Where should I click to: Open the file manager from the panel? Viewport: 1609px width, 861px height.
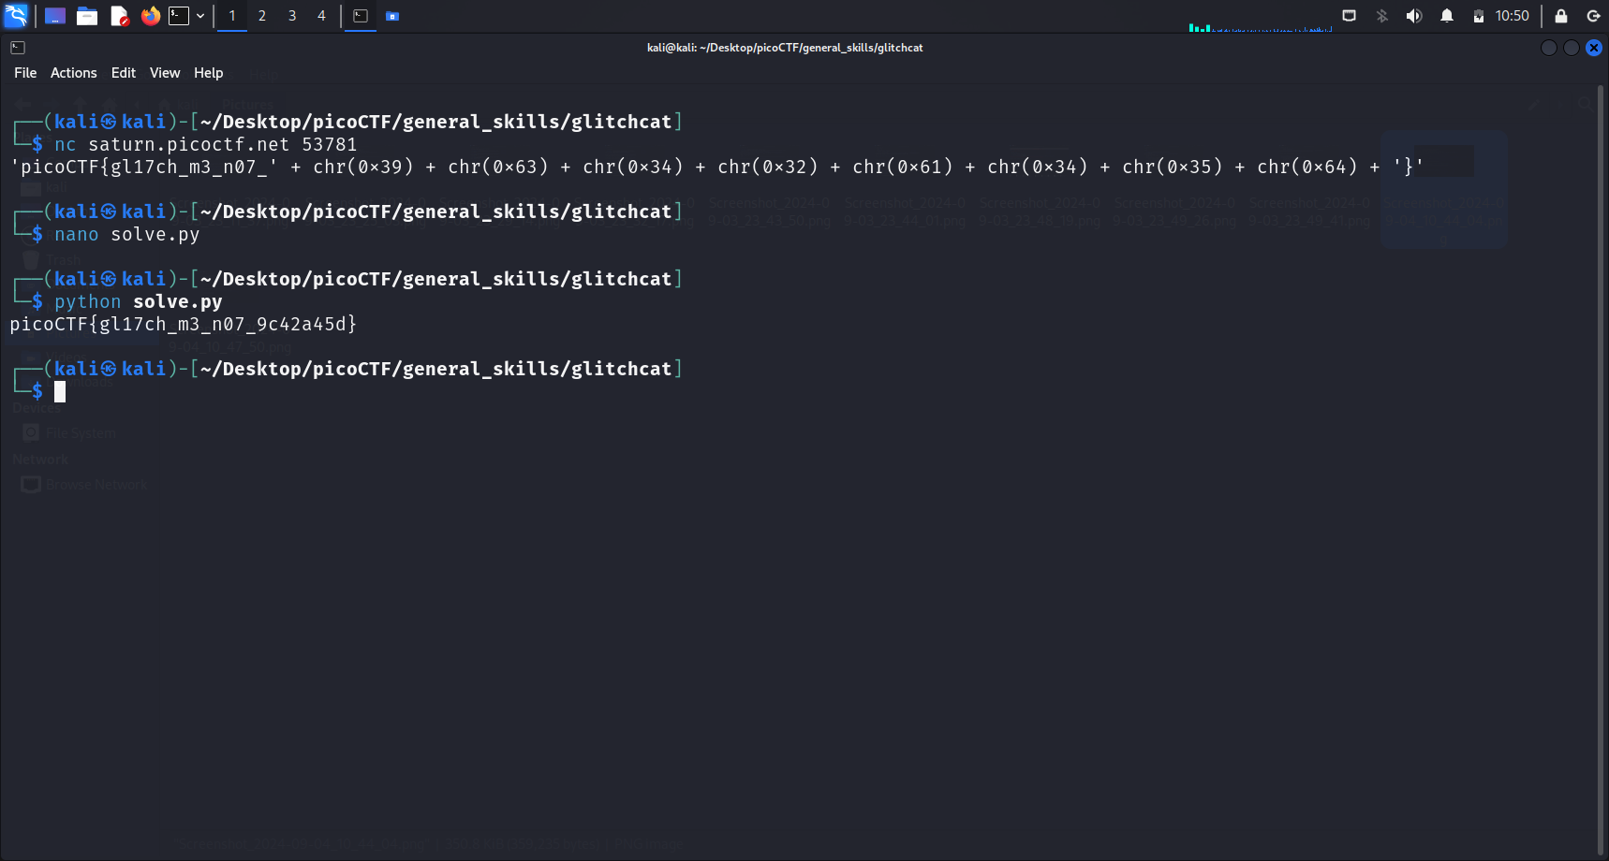87,16
